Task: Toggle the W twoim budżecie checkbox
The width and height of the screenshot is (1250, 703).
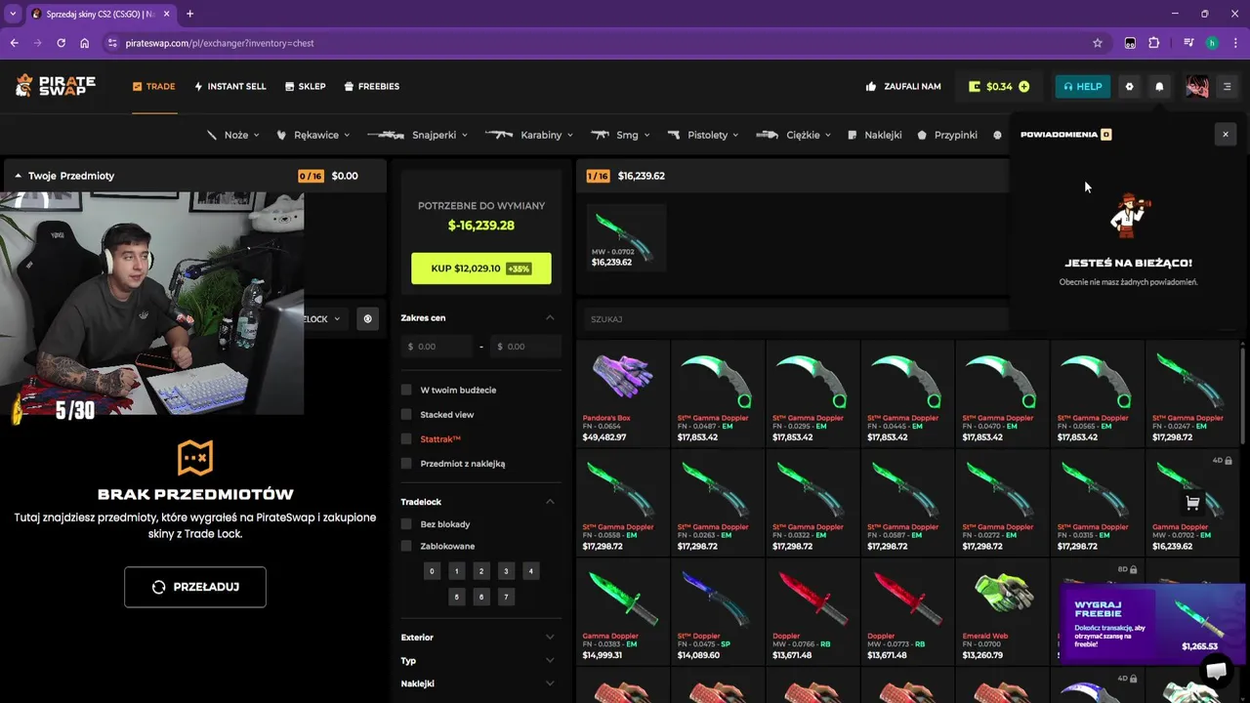Action: point(406,390)
